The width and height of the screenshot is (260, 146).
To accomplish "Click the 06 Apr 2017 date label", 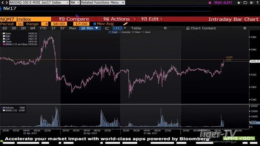I will coord(90,133).
